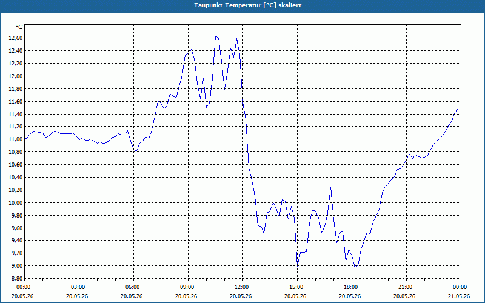Pick the 11,80 y-axis value
The height and width of the screenshot is (303, 485).
click(x=16, y=88)
